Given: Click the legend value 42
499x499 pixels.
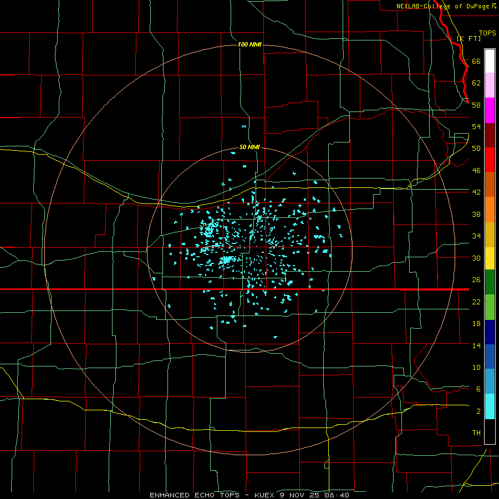Looking at the screenshot, I should [x=476, y=192].
